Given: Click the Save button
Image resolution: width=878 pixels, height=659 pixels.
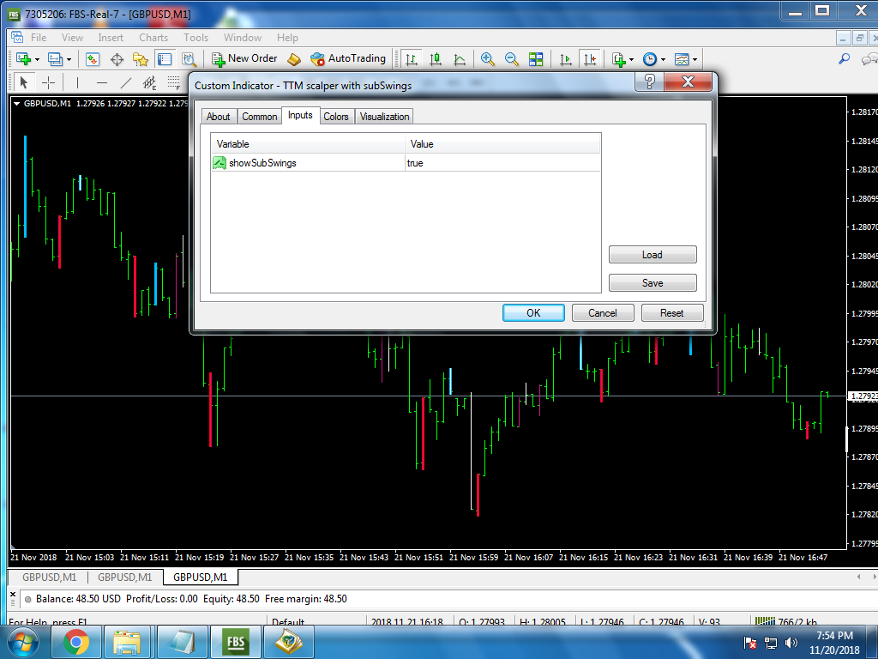Looking at the screenshot, I should coord(652,283).
